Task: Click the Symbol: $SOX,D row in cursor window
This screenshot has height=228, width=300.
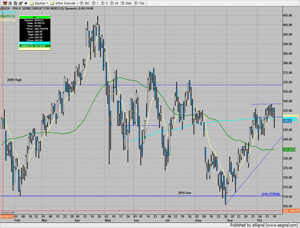Action: click(x=35, y=20)
